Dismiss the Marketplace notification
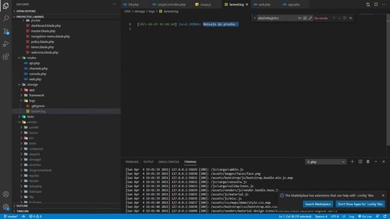 (x=383, y=195)
